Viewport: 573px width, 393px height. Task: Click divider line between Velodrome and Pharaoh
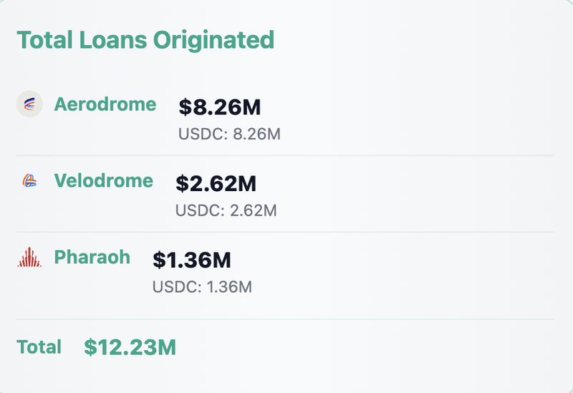(x=285, y=232)
